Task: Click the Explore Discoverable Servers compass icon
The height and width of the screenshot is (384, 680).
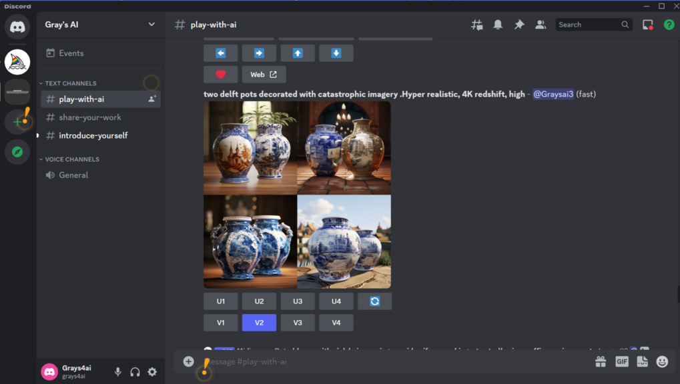Action: pos(17,152)
